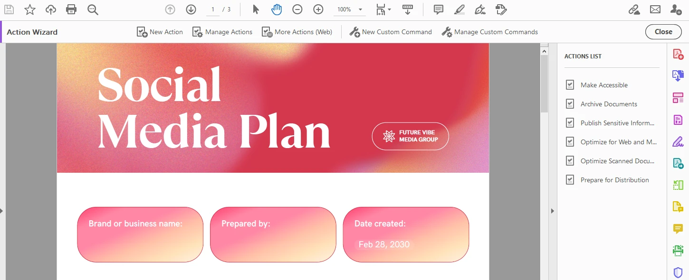Viewport: 689px width, 280px height.
Task: Click the document vertical scrollbar thumb
Action: coord(544,83)
